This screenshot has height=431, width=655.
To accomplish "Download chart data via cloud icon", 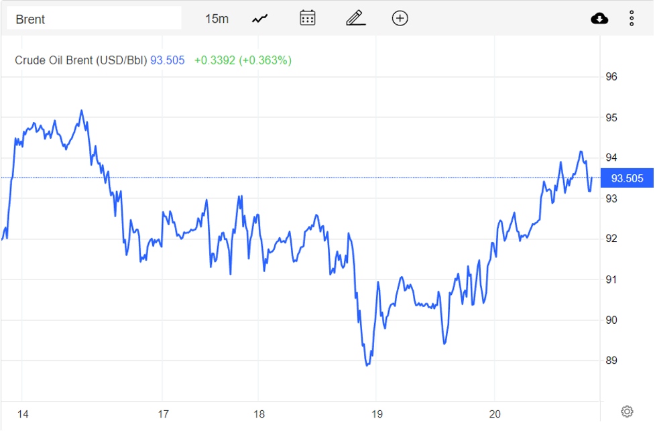I will tap(599, 18).
